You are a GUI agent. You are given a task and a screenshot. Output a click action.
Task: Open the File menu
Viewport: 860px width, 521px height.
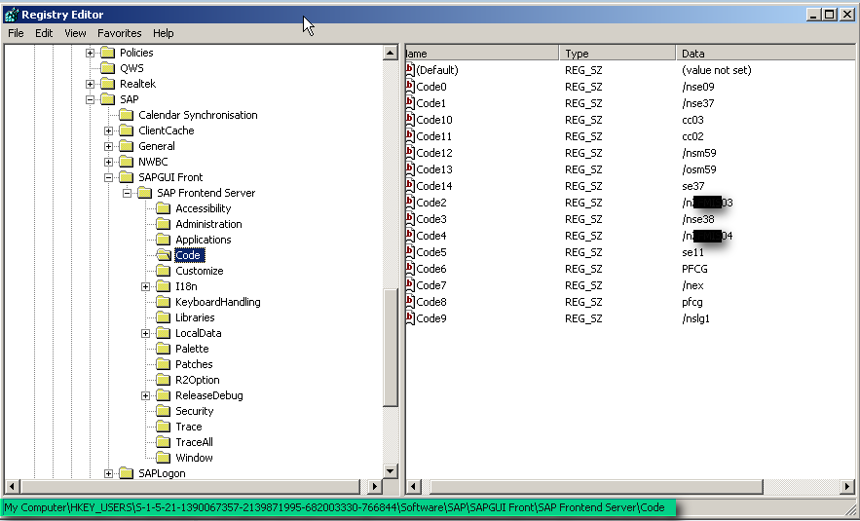[16, 33]
